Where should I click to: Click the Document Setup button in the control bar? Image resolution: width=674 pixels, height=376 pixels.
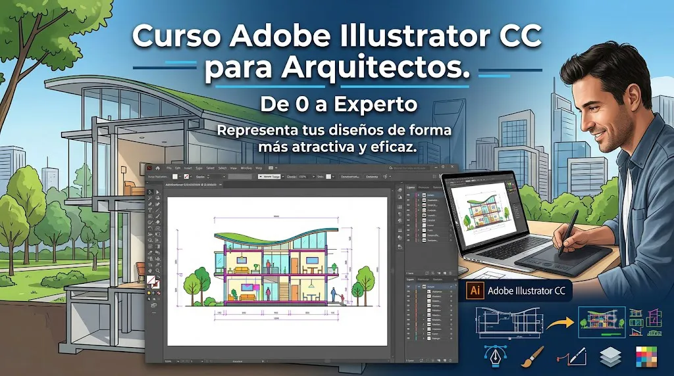point(350,176)
